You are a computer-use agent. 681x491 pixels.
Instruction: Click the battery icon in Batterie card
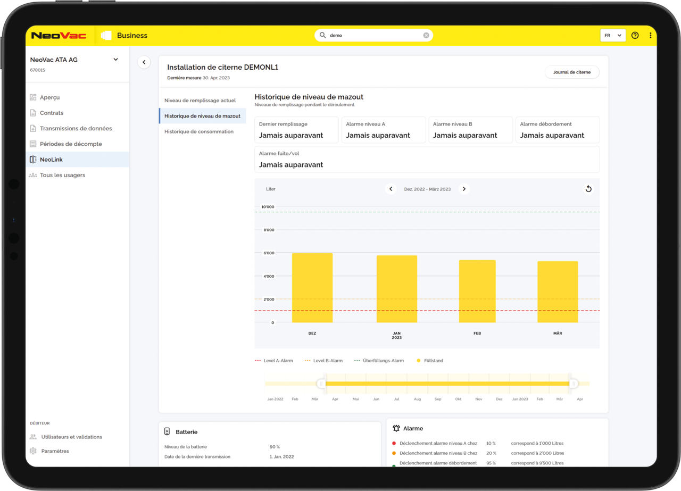click(167, 432)
